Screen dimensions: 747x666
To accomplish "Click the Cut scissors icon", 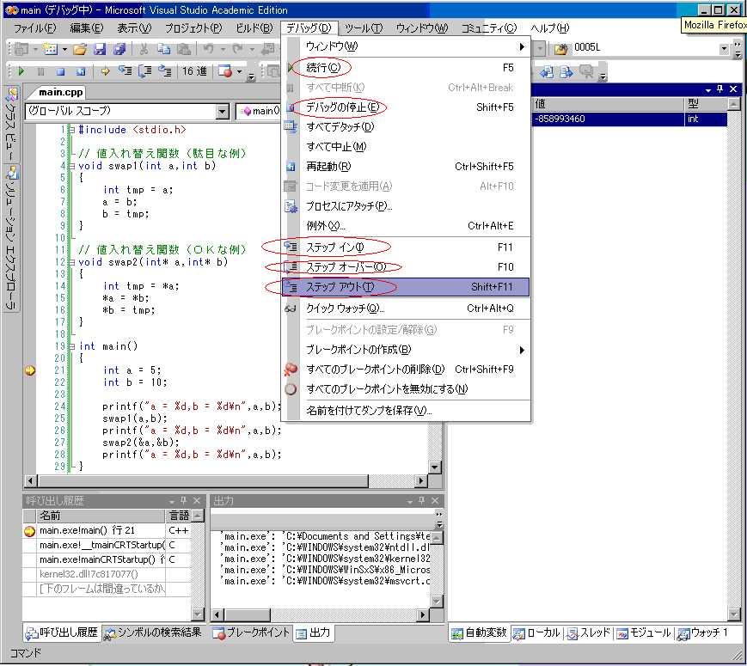I will tap(144, 49).
